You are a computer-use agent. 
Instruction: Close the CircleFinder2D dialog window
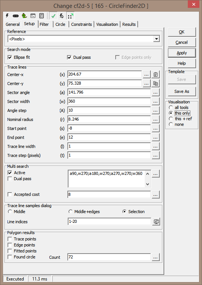(193, 4)
